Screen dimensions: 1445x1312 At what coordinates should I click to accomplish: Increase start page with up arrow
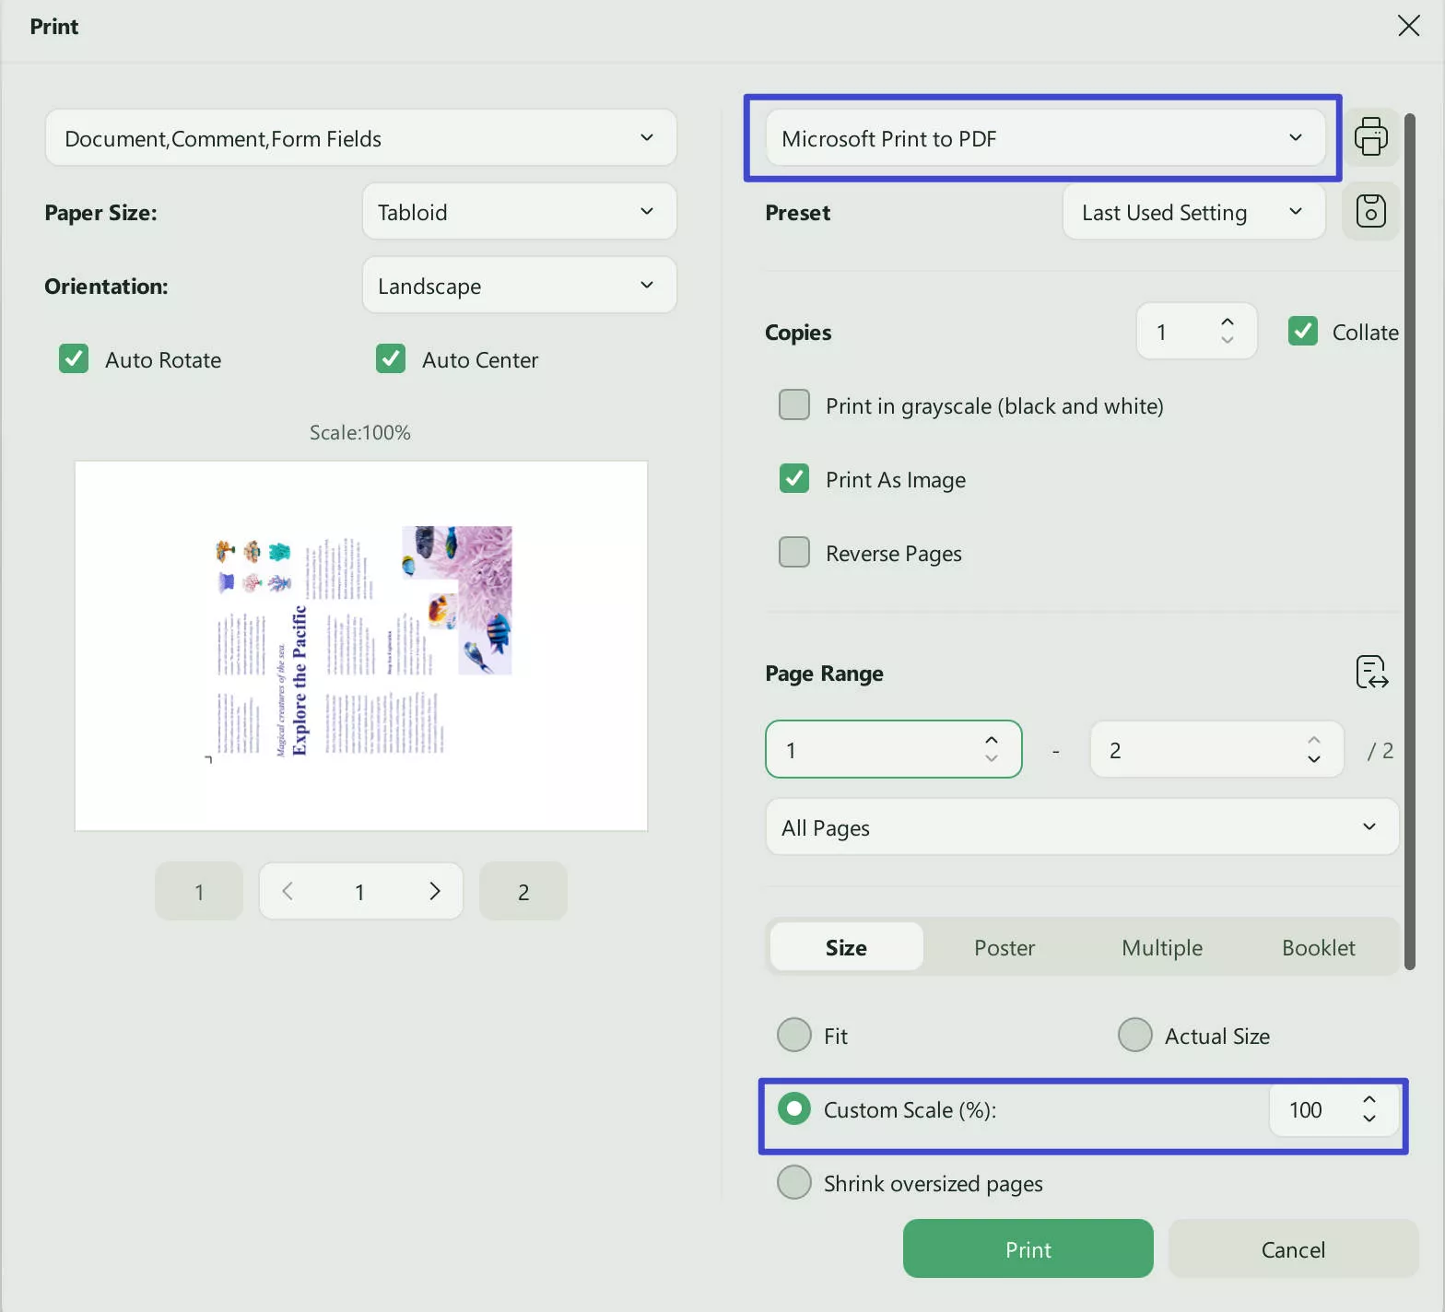point(992,740)
